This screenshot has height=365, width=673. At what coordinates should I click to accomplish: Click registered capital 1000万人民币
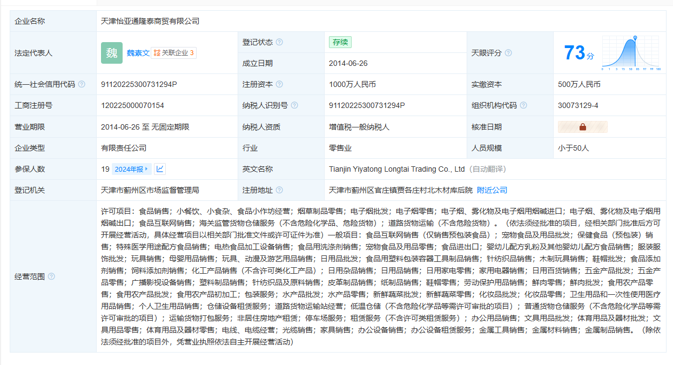(x=352, y=84)
